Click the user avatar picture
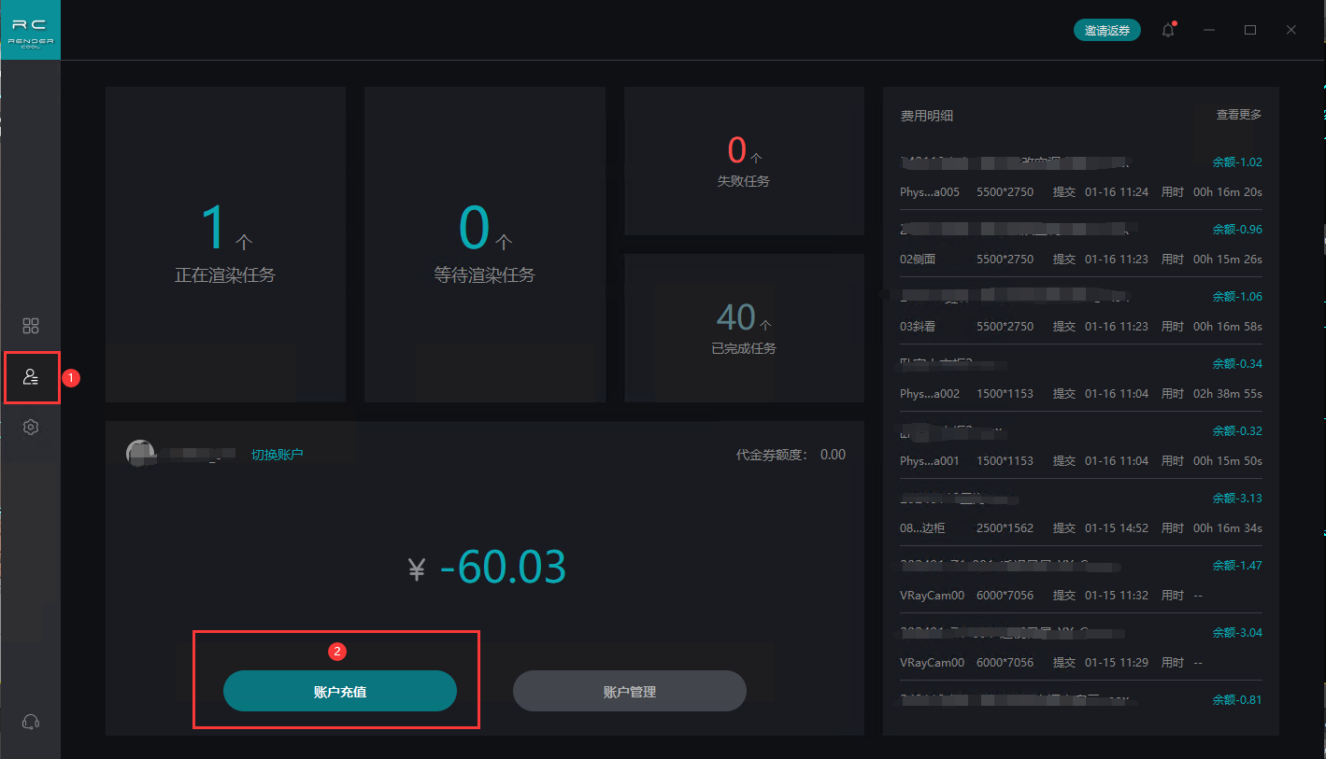The image size is (1326, 759). click(x=140, y=453)
